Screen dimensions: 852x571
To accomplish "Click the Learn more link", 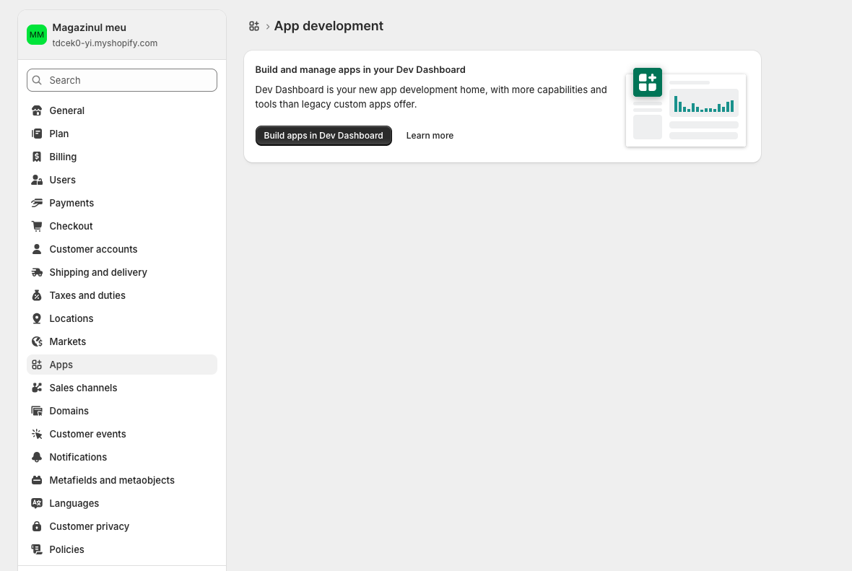I will pyautogui.click(x=430, y=136).
